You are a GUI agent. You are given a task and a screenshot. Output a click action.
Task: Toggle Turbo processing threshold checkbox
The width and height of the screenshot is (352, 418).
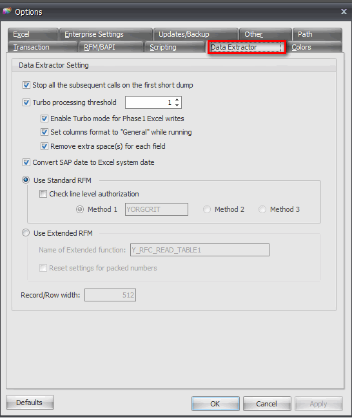[26, 102]
